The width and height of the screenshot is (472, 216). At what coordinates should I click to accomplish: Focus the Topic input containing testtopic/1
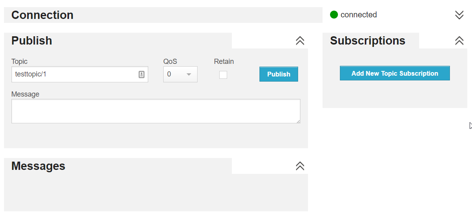click(x=75, y=74)
